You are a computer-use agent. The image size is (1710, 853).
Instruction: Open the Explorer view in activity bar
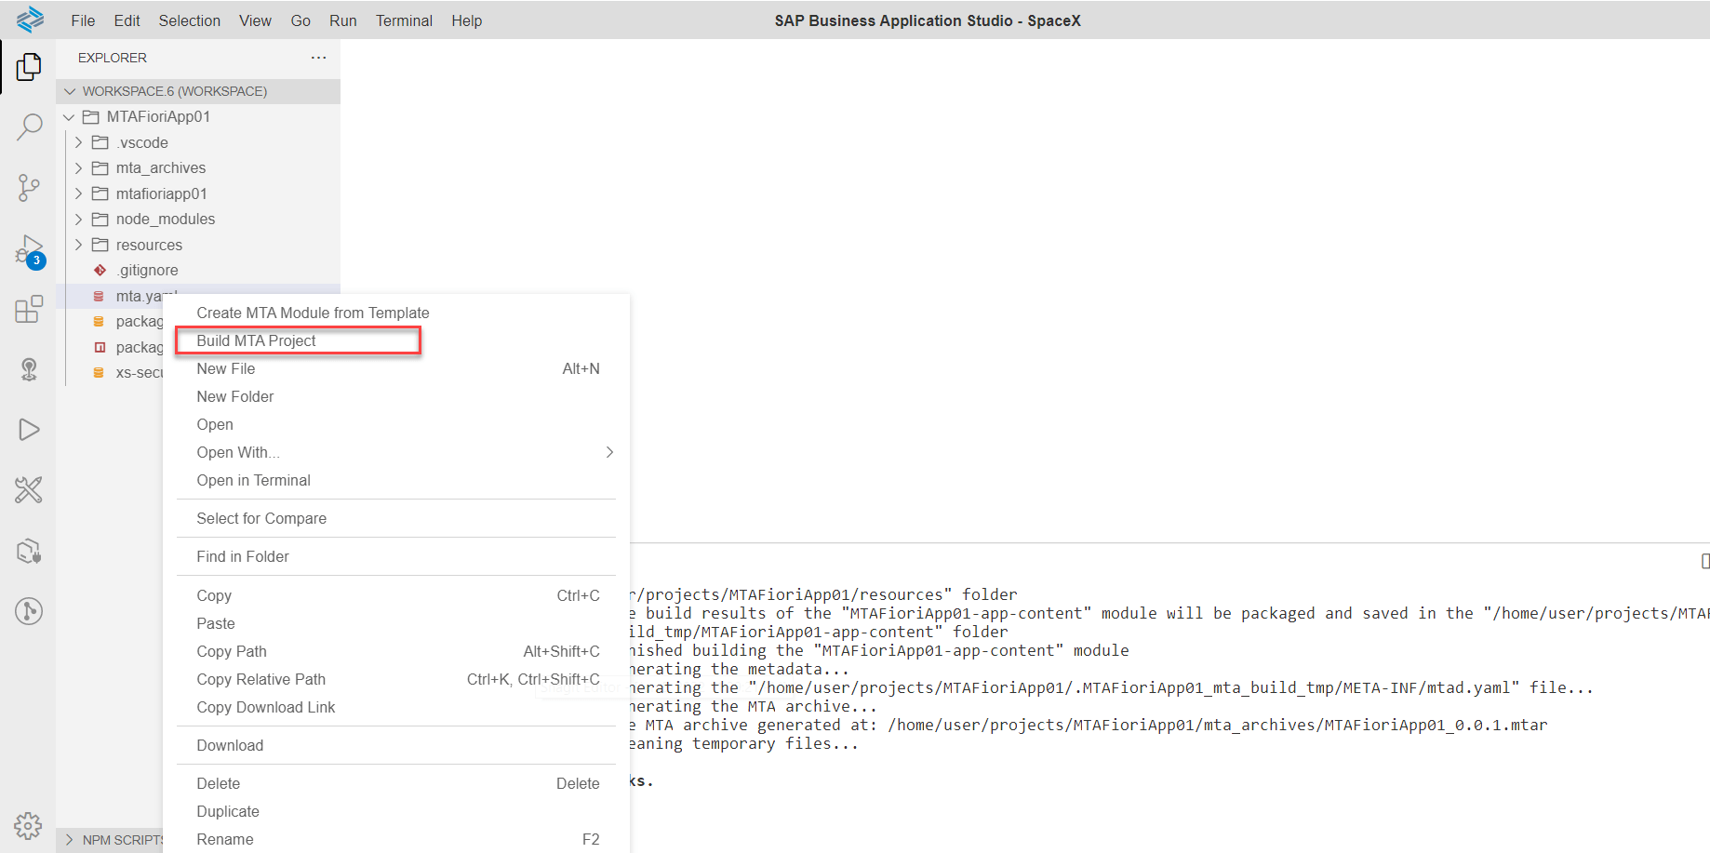click(29, 67)
